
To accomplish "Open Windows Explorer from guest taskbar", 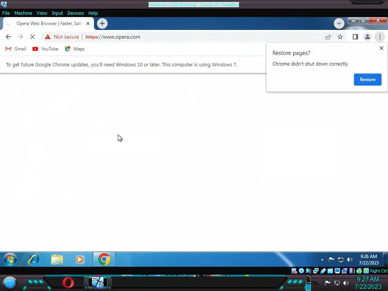I will [57, 259].
